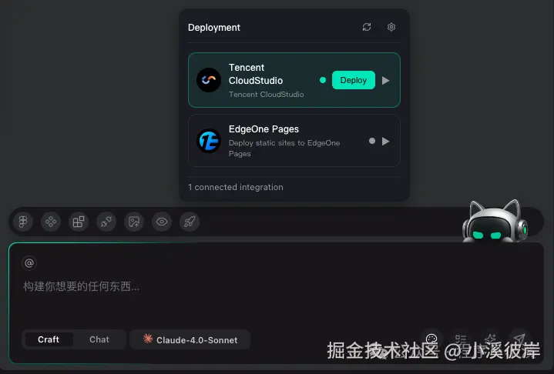
Task: Select the EdgeOne Pages title text
Action: click(x=264, y=129)
